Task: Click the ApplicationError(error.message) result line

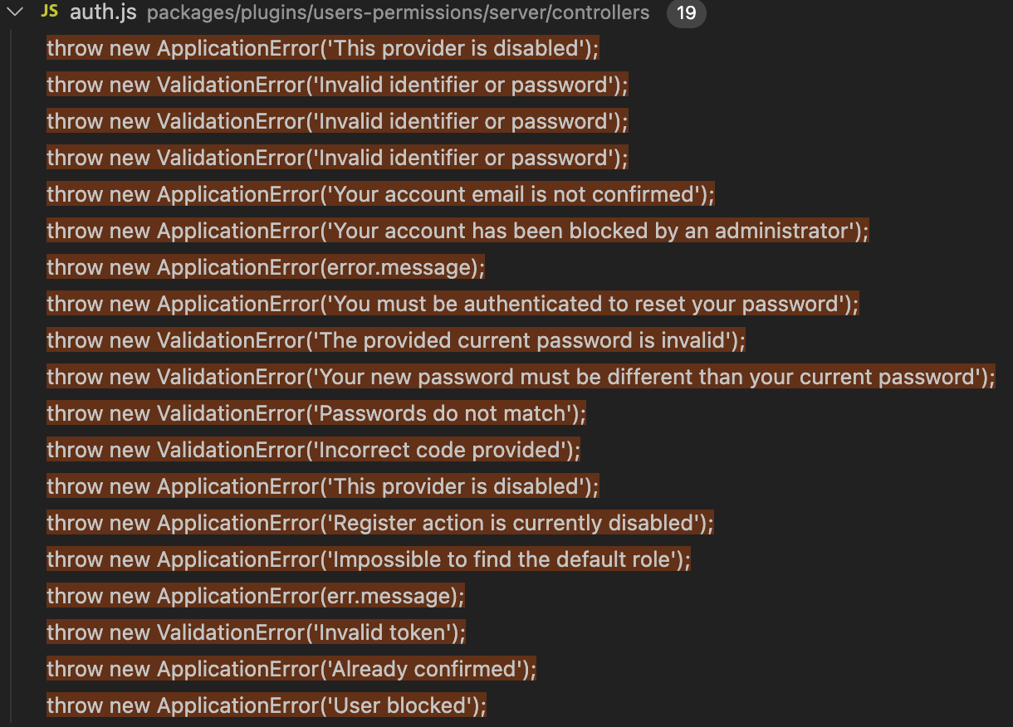Action: tap(266, 266)
